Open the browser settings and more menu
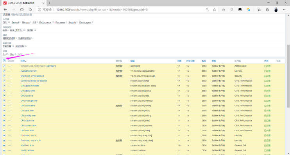This screenshot has width=290, height=155. [285, 10]
